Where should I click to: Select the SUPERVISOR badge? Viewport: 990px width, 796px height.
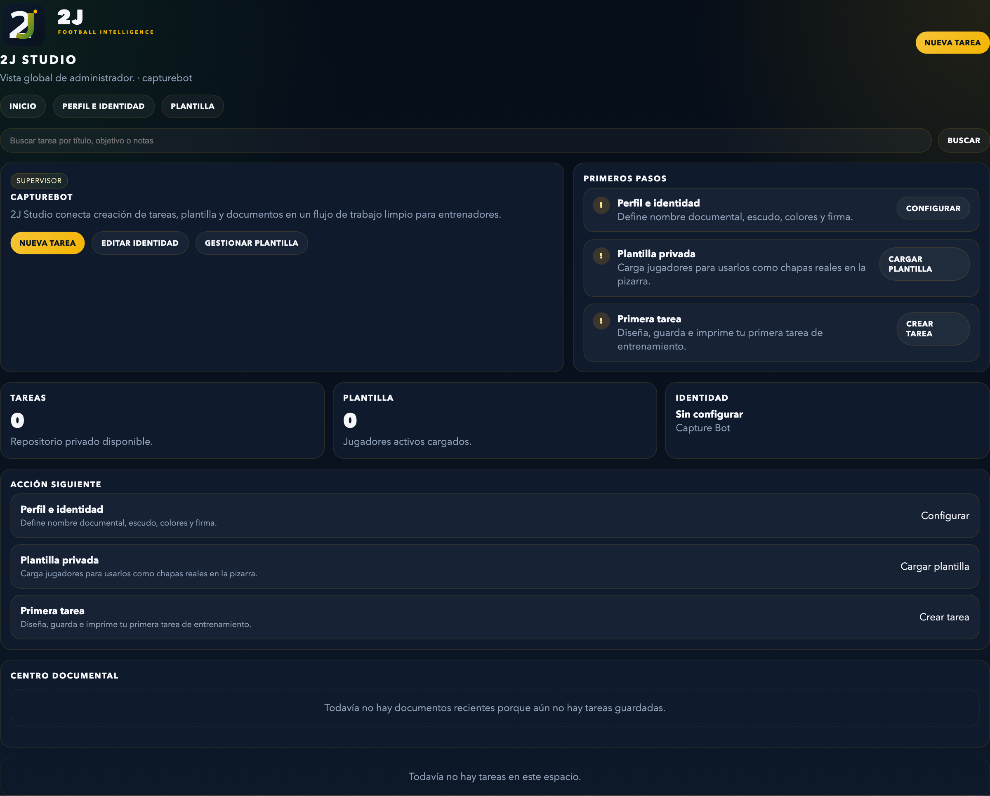(39, 180)
